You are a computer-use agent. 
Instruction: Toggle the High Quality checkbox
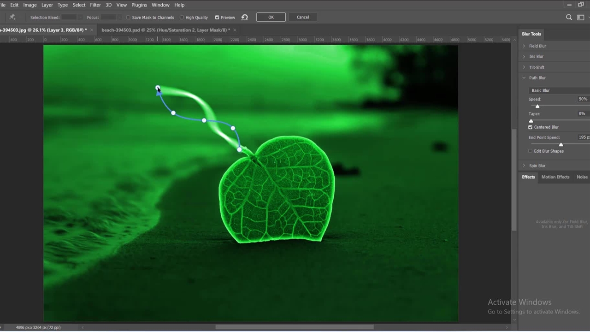[x=182, y=18]
